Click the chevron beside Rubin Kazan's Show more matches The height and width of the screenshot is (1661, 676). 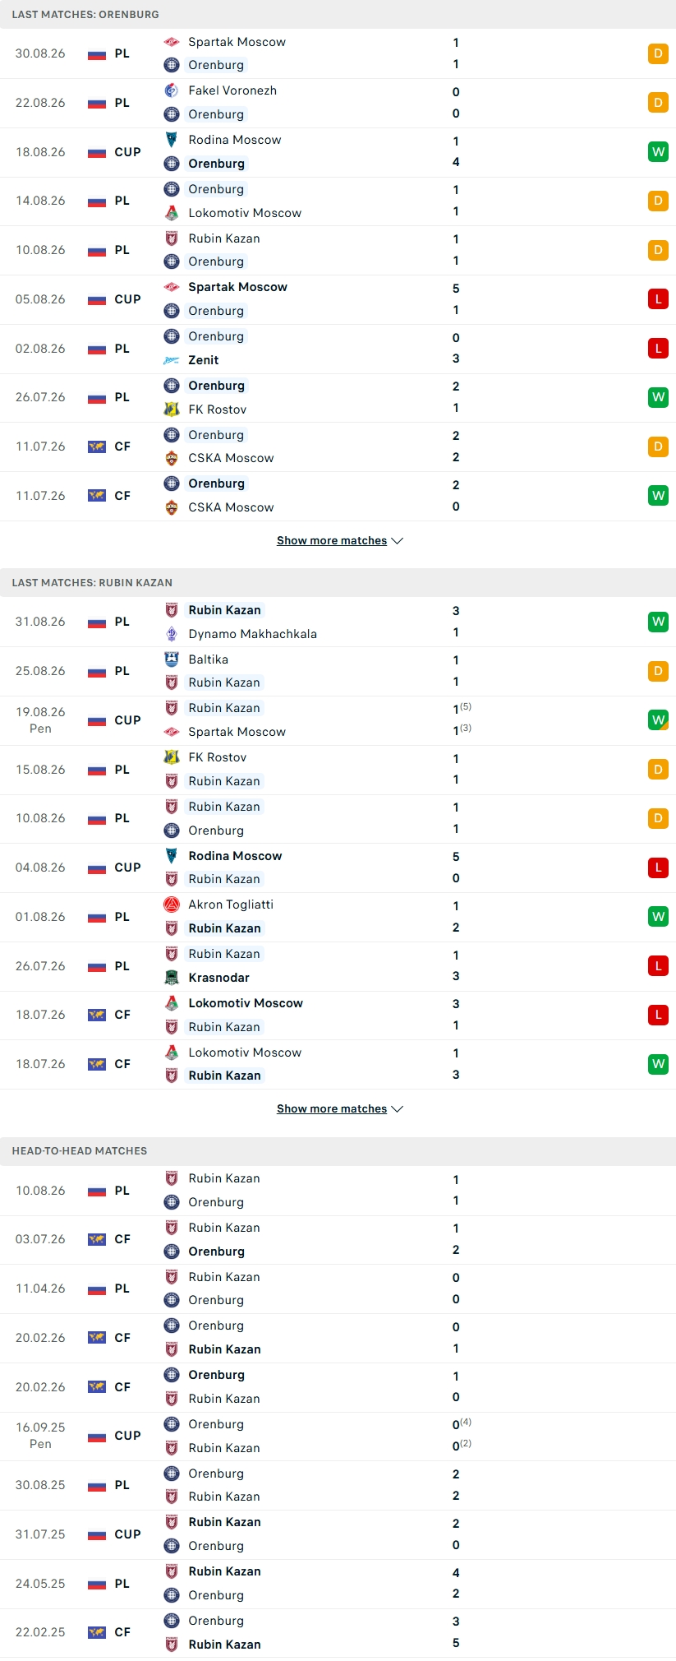click(398, 1108)
